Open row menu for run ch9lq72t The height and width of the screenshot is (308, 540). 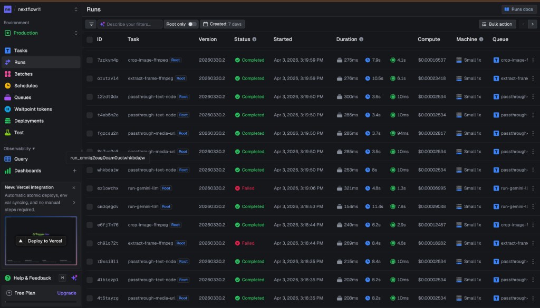(x=533, y=243)
